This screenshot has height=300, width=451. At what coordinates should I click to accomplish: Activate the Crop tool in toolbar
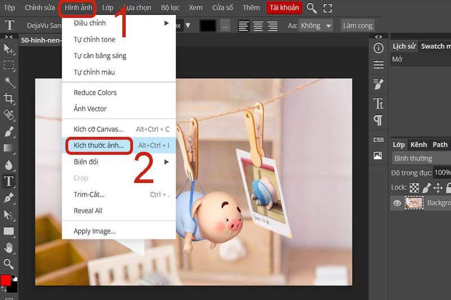pos(8,98)
